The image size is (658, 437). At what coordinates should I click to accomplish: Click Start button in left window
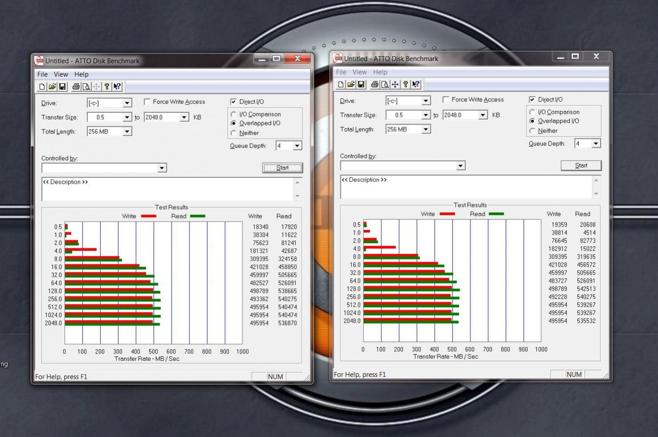[x=282, y=168]
